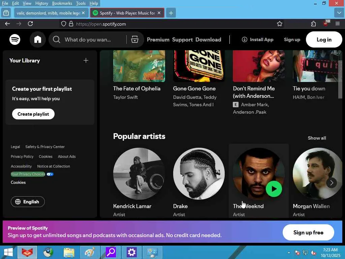
Task: Click the Sign up free button
Action: [x=308, y=232]
